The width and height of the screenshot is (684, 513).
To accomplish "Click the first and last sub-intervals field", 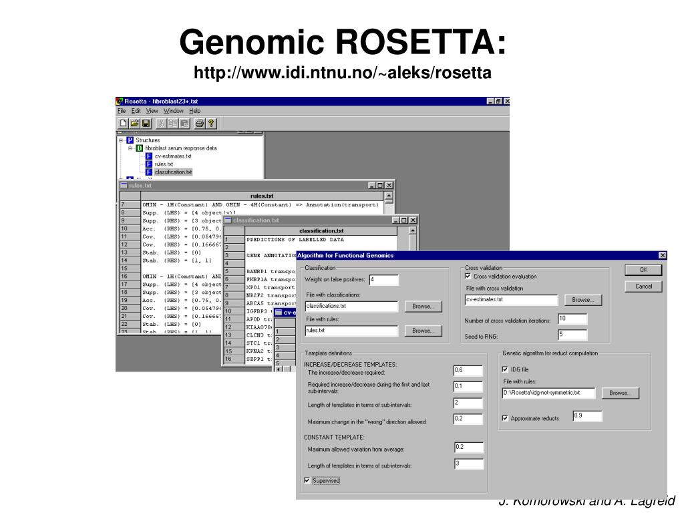I will [468, 387].
